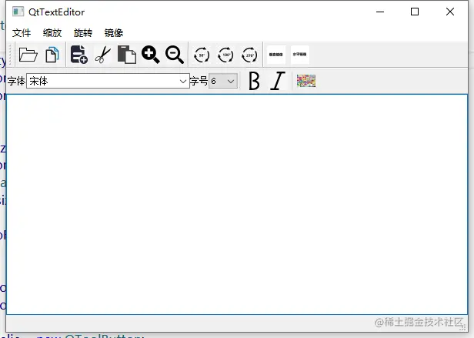
Task: Click the zoom out magnifier icon
Action: 175,55
